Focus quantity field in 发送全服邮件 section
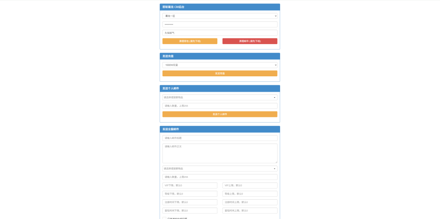The image size is (440, 219). pos(220,177)
